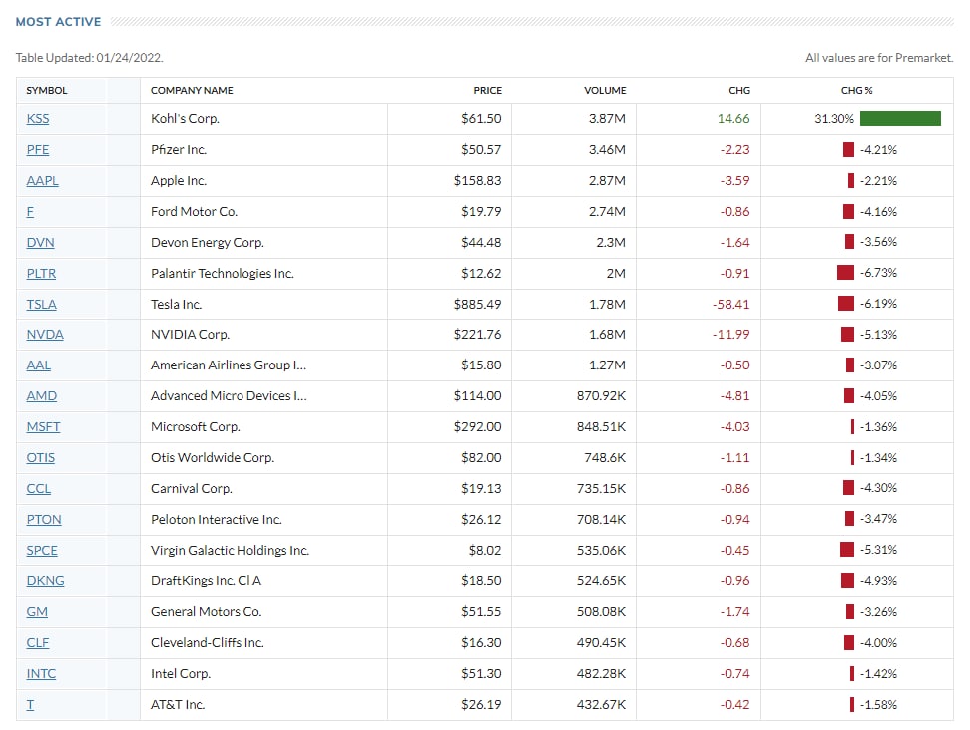Click the VOLUME column header
Viewport: 970px width, 730px height.
coord(605,91)
